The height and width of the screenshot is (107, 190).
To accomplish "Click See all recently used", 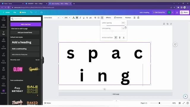I will pos(37,60).
